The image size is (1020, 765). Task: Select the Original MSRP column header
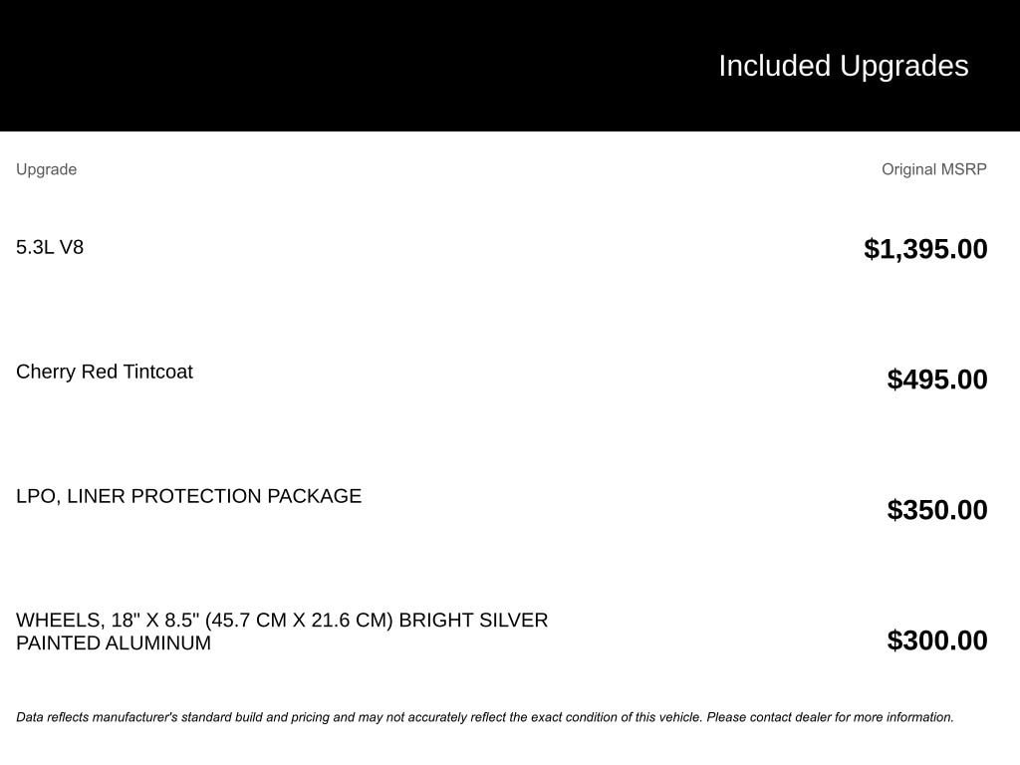pyautogui.click(x=934, y=169)
